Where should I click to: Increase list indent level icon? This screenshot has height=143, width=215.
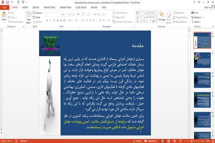99,14
